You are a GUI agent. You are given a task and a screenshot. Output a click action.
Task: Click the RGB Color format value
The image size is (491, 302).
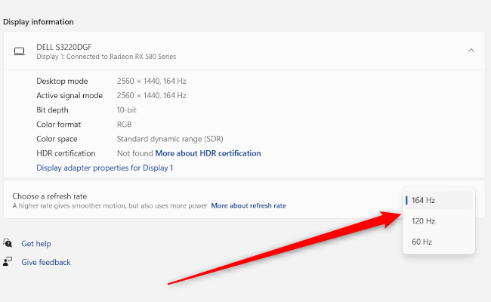pyautogui.click(x=124, y=125)
